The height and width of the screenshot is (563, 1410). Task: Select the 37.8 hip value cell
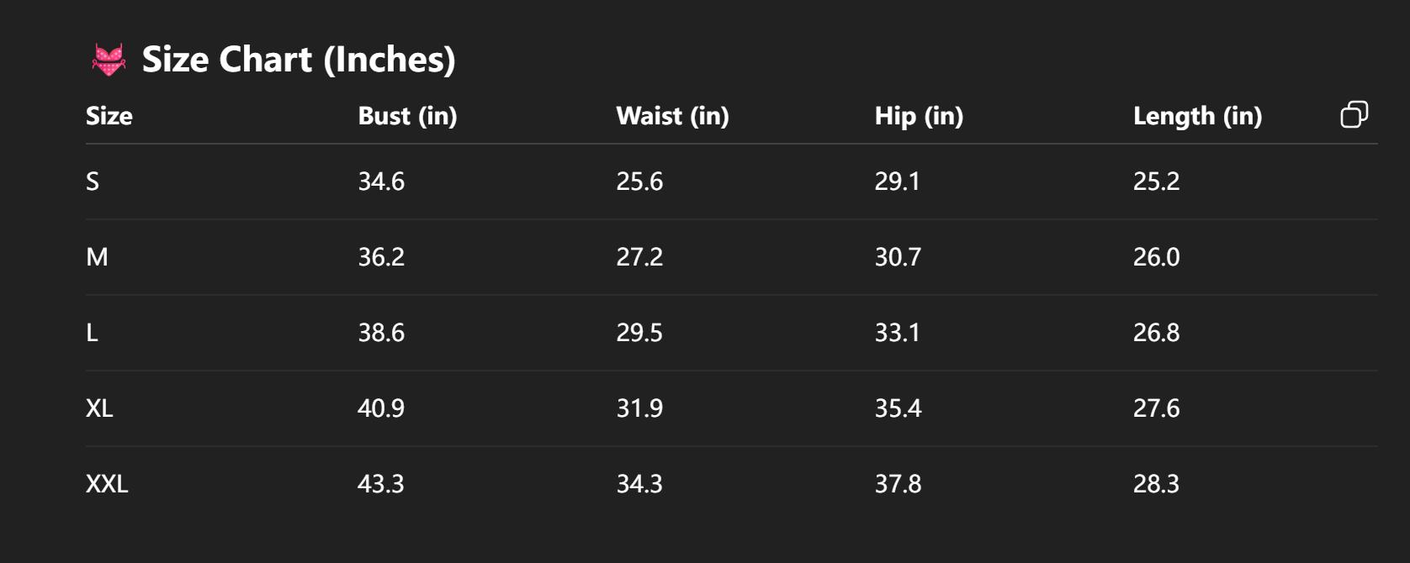[x=898, y=484]
